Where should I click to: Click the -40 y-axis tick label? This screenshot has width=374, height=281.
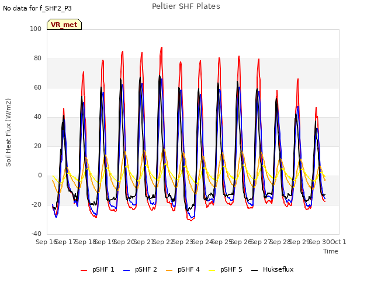point(36,234)
